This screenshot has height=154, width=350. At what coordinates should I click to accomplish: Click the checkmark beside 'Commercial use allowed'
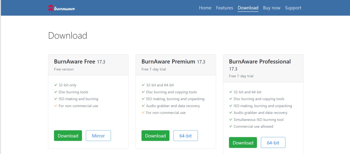[231, 126]
